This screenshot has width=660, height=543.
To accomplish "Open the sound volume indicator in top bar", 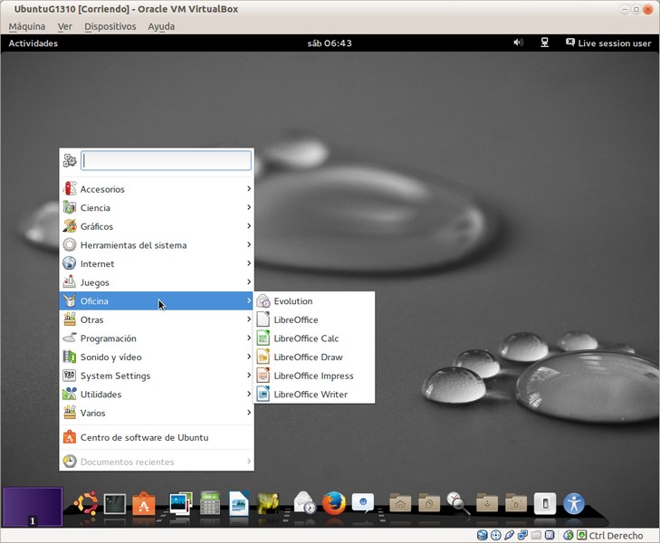I will point(518,43).
